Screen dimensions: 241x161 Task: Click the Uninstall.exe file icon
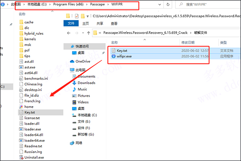click(21, 158)
